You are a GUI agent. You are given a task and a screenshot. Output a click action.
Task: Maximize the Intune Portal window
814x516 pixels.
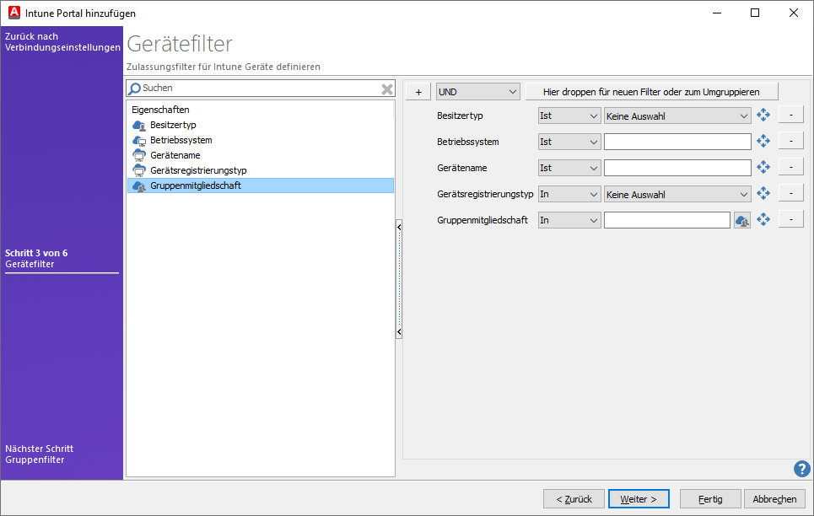pos(755,13)
